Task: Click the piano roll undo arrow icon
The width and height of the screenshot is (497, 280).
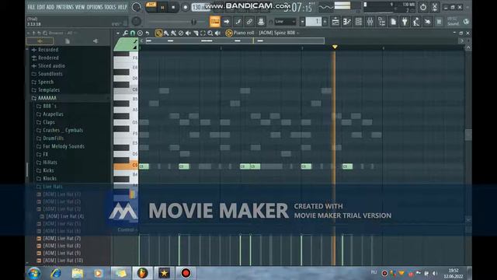Action: click(x=148, y=33)
